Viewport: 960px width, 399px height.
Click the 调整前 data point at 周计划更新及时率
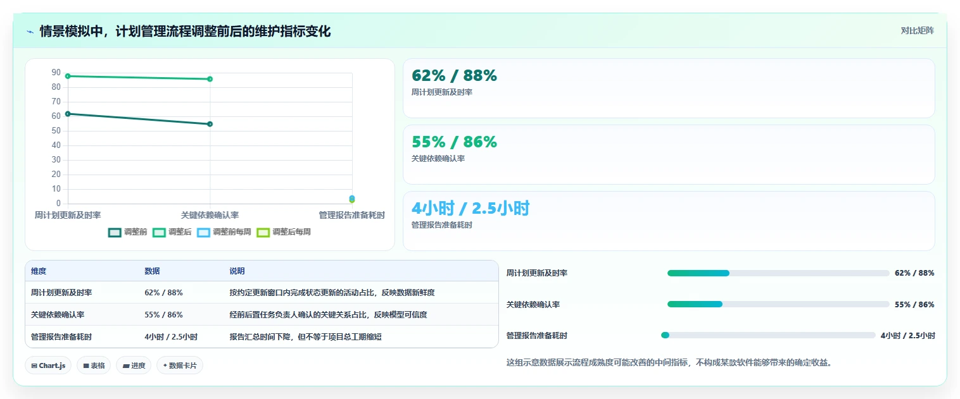[x=68, y=114]
